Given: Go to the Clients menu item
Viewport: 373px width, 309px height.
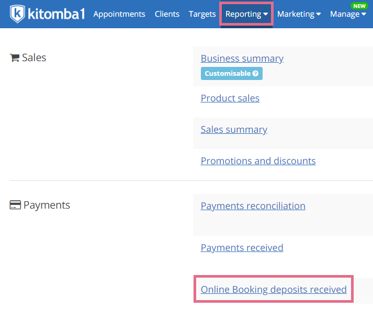Looking at the screenshot, I should [x=167, y=14].
